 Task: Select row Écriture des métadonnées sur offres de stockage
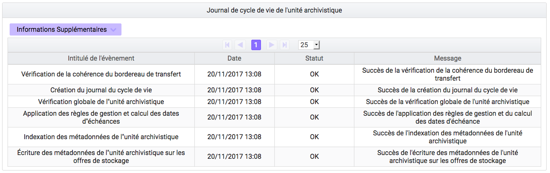click(274, 157)
